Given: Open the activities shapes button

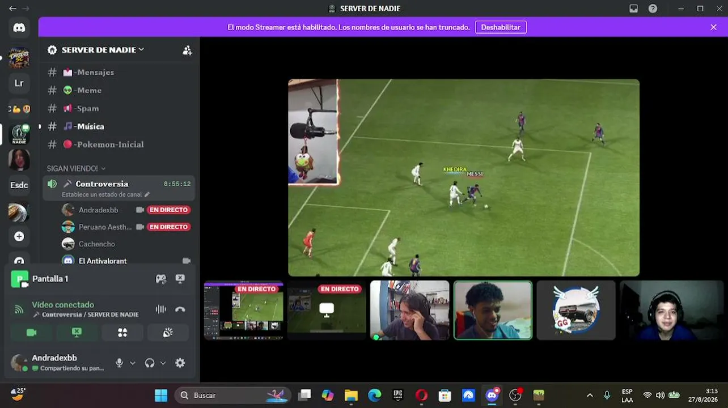Looking at the screenshot, I should coord(122,333).
